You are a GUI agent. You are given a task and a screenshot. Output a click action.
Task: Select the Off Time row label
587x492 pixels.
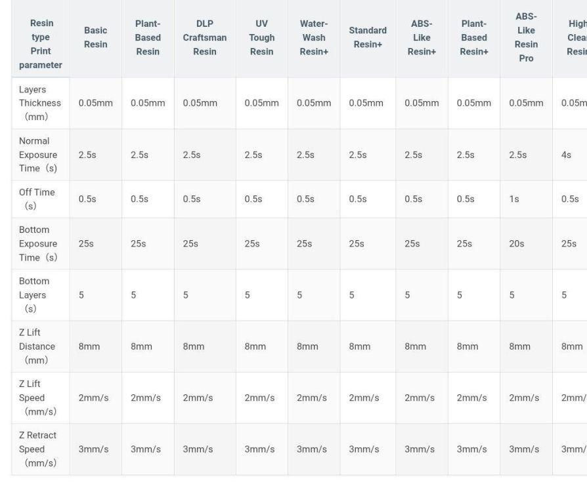coord(41,199)
